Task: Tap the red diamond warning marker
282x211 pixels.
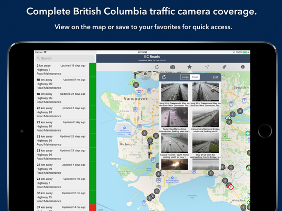Action: click(x=231, y=187)
